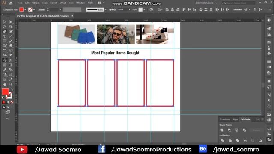The image size is (274, 154).
Task: Open the Edit Toolbar three dots
Action: pyautogui.click(x=8, y=118)
